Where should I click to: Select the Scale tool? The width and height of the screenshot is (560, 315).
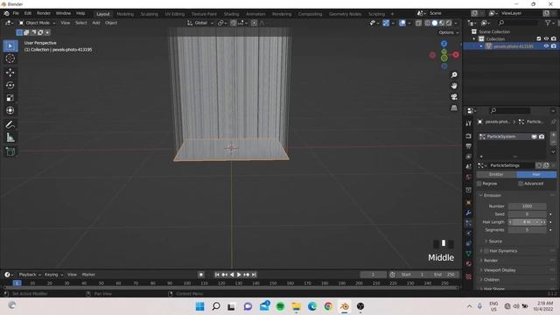click(x=10, y=97)
